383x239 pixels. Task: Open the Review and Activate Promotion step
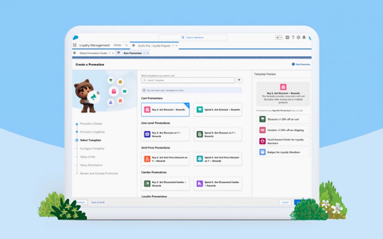click(x=99, y=173)
